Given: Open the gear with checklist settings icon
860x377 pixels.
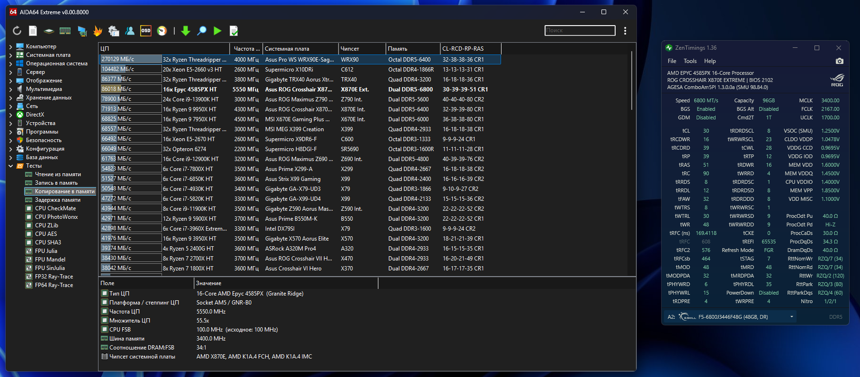Looking at the screenshot, I should point(114,31).
